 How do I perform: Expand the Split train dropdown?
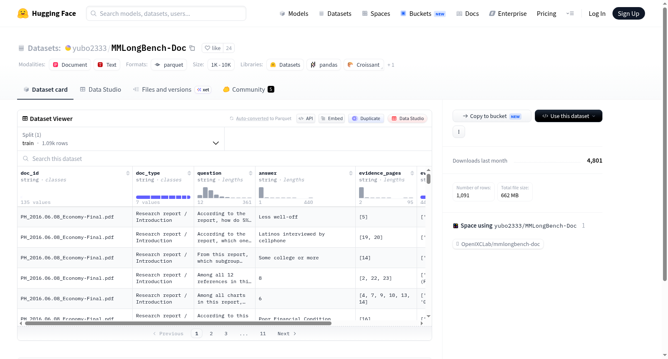point(121,139)
